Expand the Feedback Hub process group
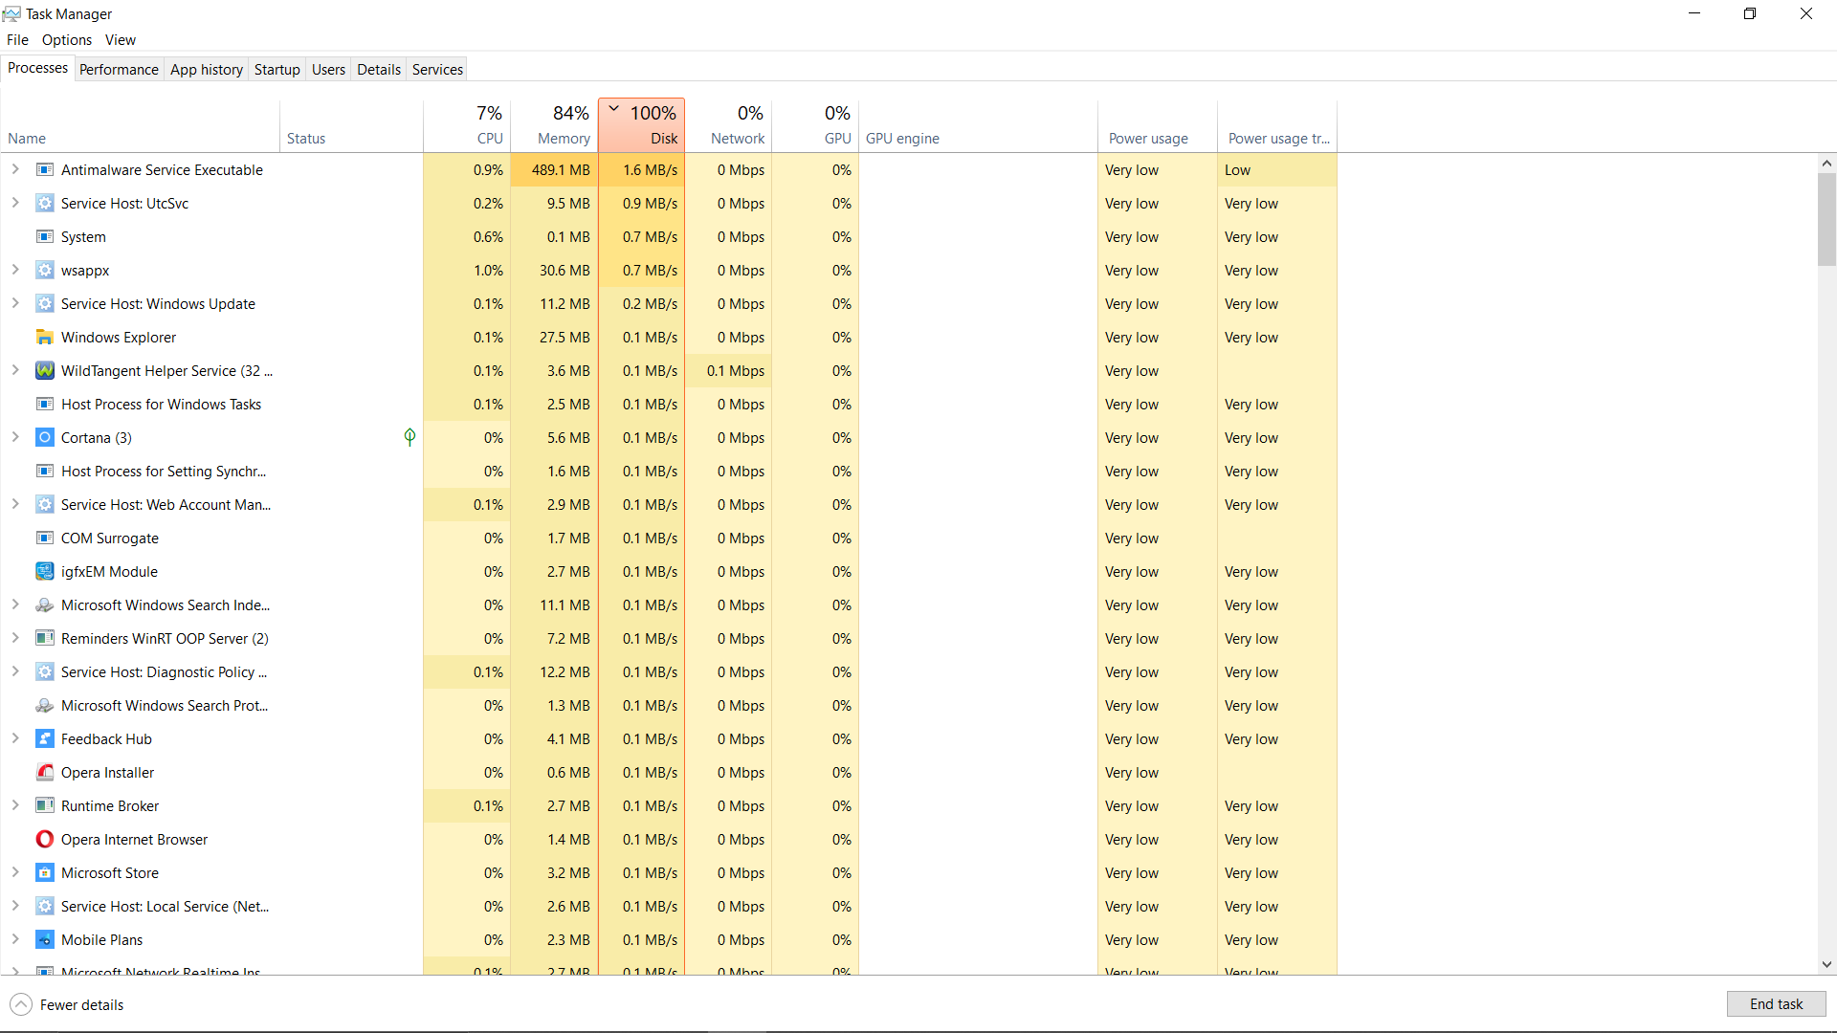Image resolution: width=1837 pixels, height=1033 pixels. coord(15,738)
